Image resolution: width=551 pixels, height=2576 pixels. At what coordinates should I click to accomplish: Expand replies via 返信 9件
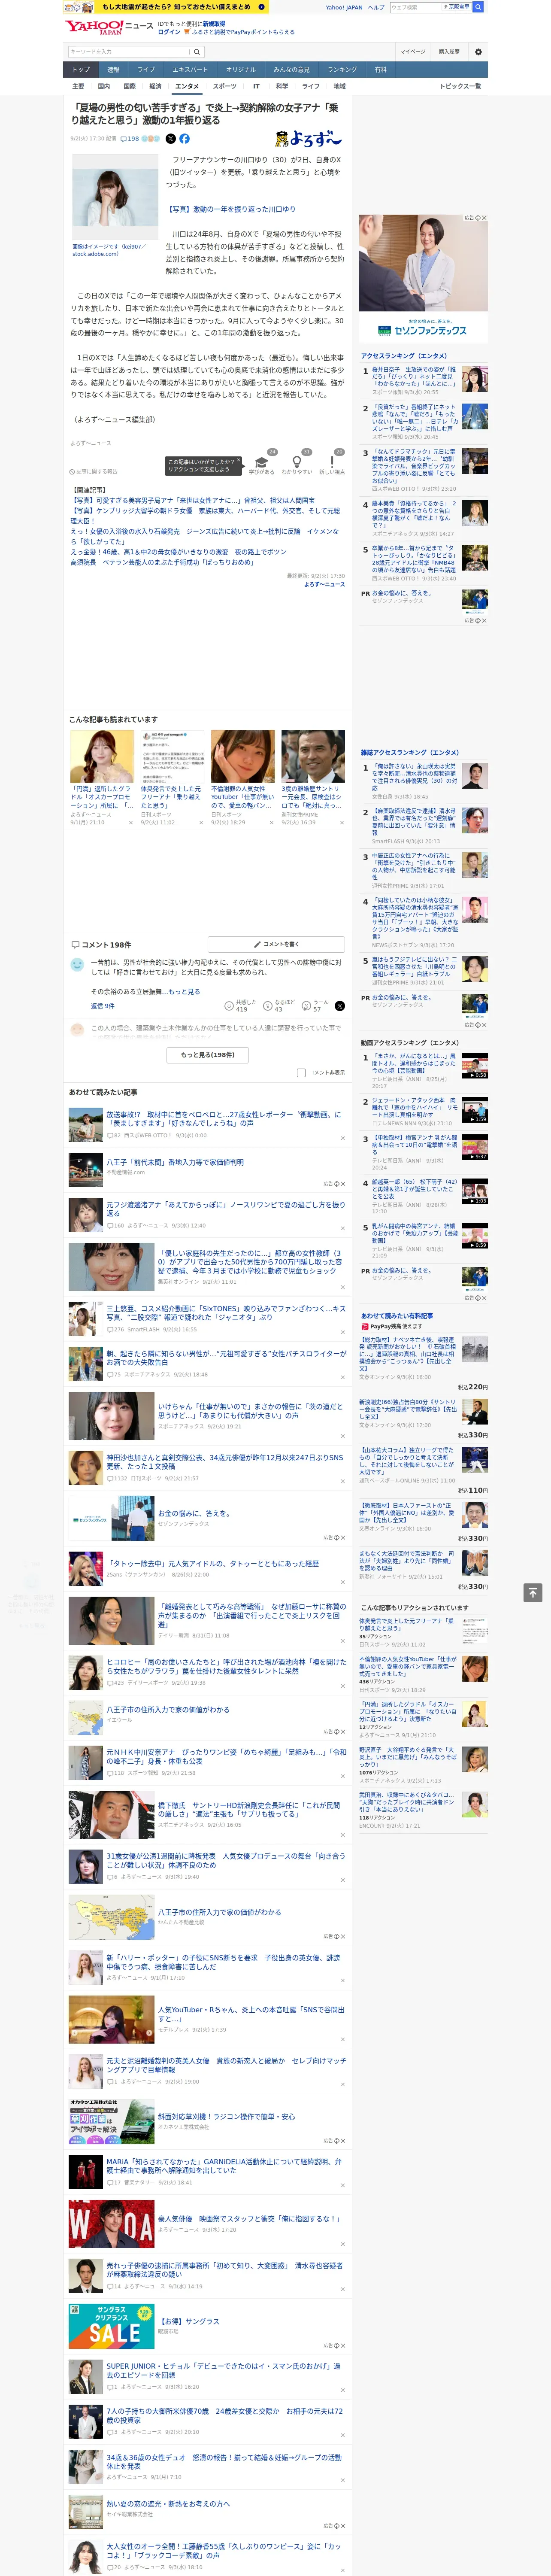(x=103, y=1006)
